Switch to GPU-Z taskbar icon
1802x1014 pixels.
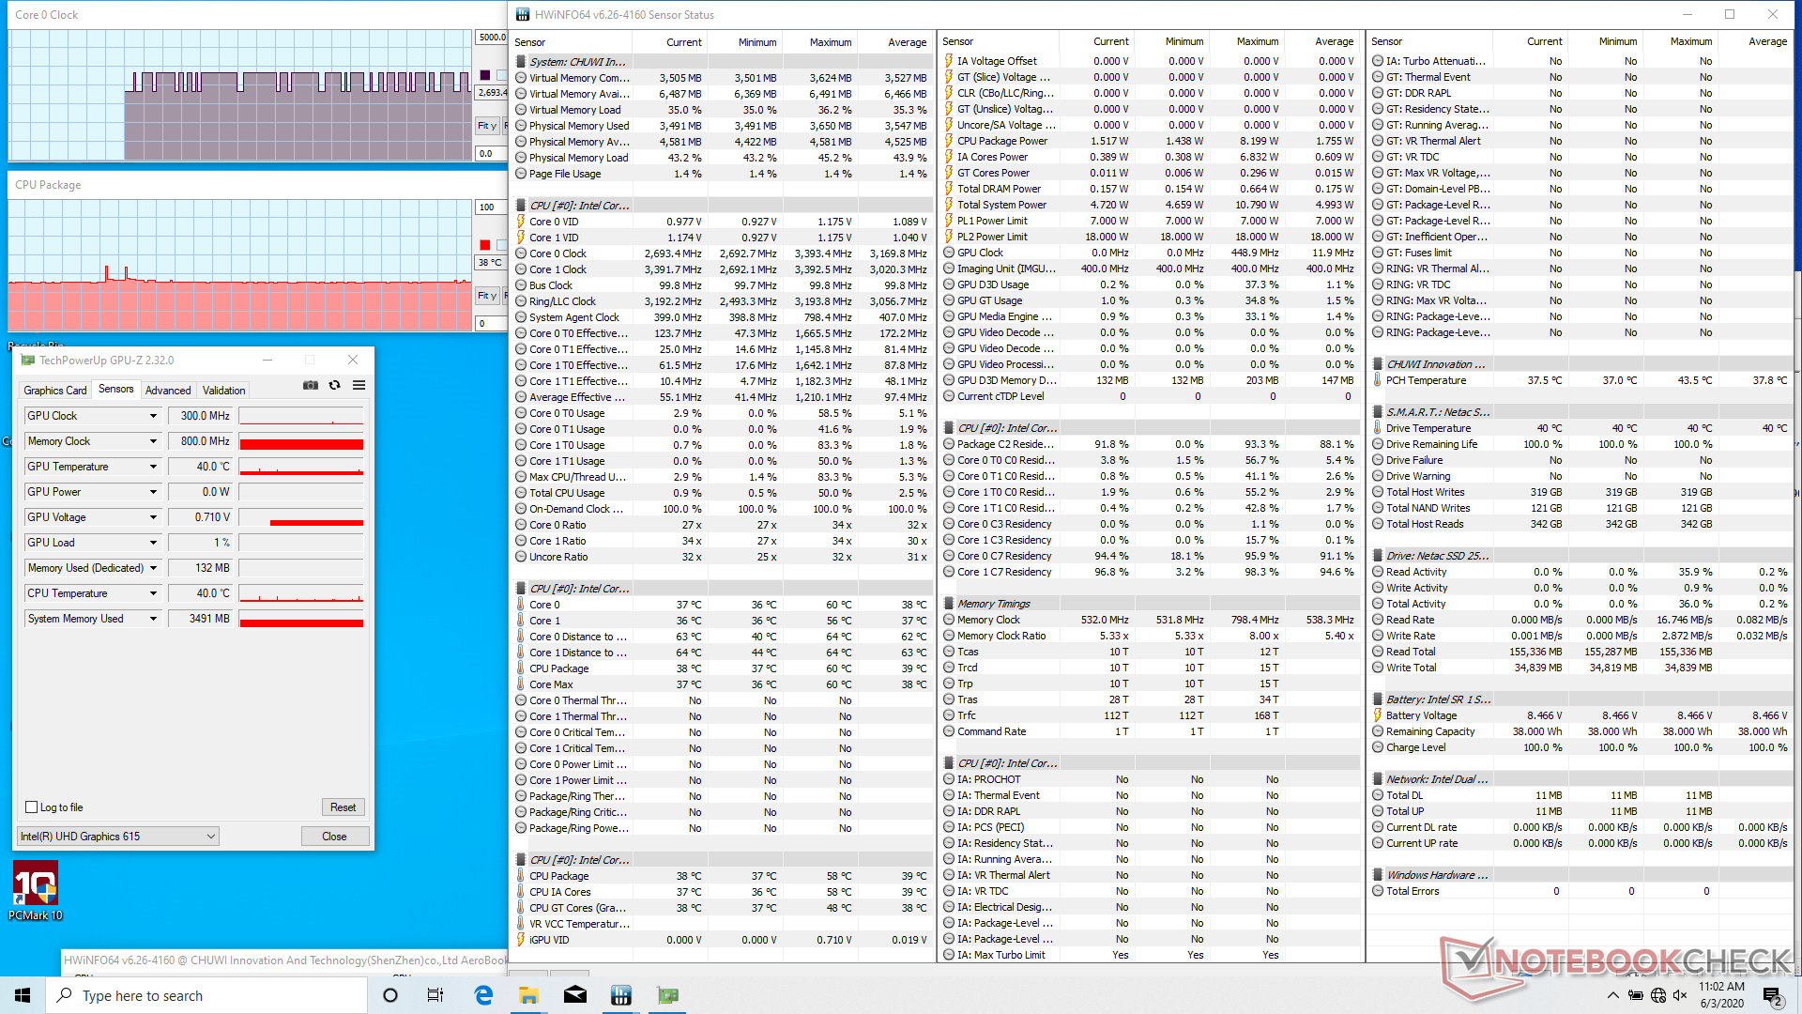(667, 995)
